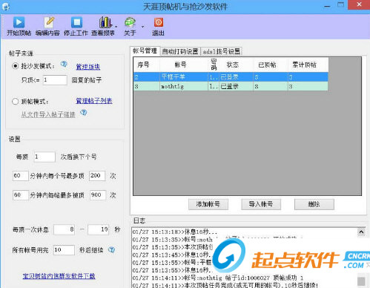Click the log scrollbar thumb
Screen dimensions: 370x288
tap(361, 281)
